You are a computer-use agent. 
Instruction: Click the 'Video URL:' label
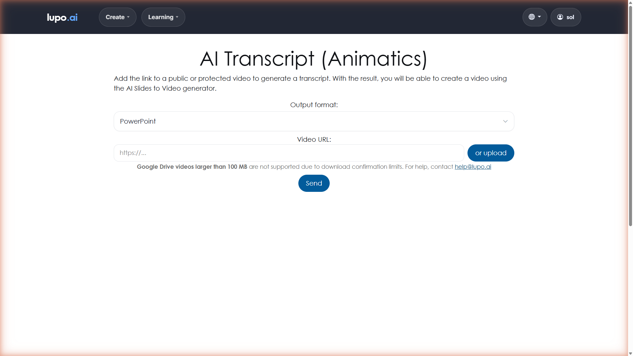[314, 139]
